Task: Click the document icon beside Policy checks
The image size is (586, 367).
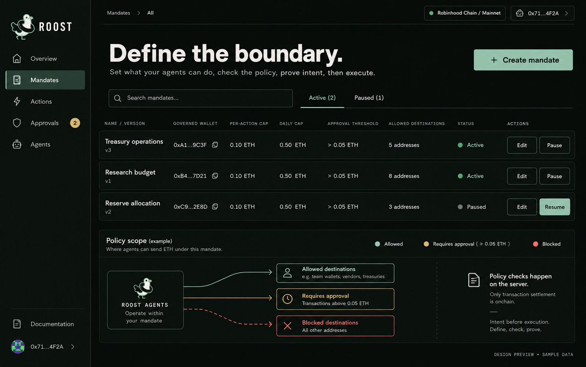Action: coord(474,280)
